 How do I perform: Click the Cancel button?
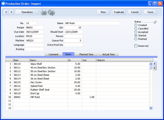click(134, 12)
